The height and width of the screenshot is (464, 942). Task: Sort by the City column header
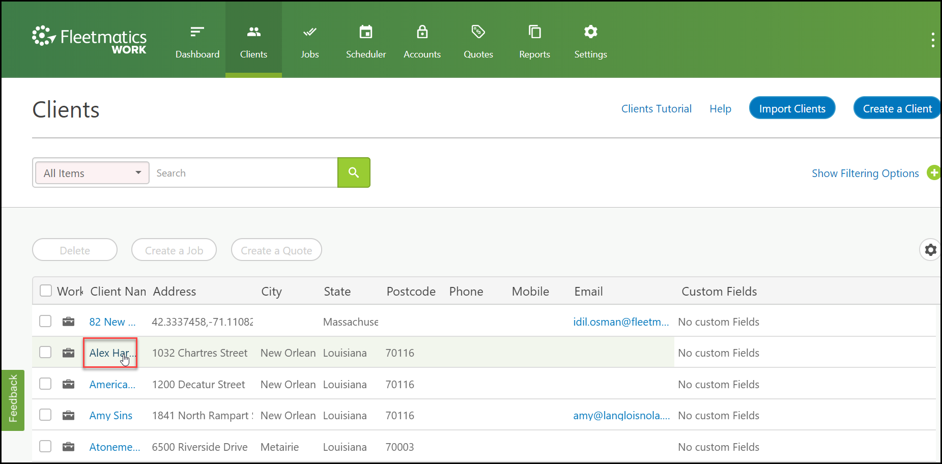click(x=271, y=292)
